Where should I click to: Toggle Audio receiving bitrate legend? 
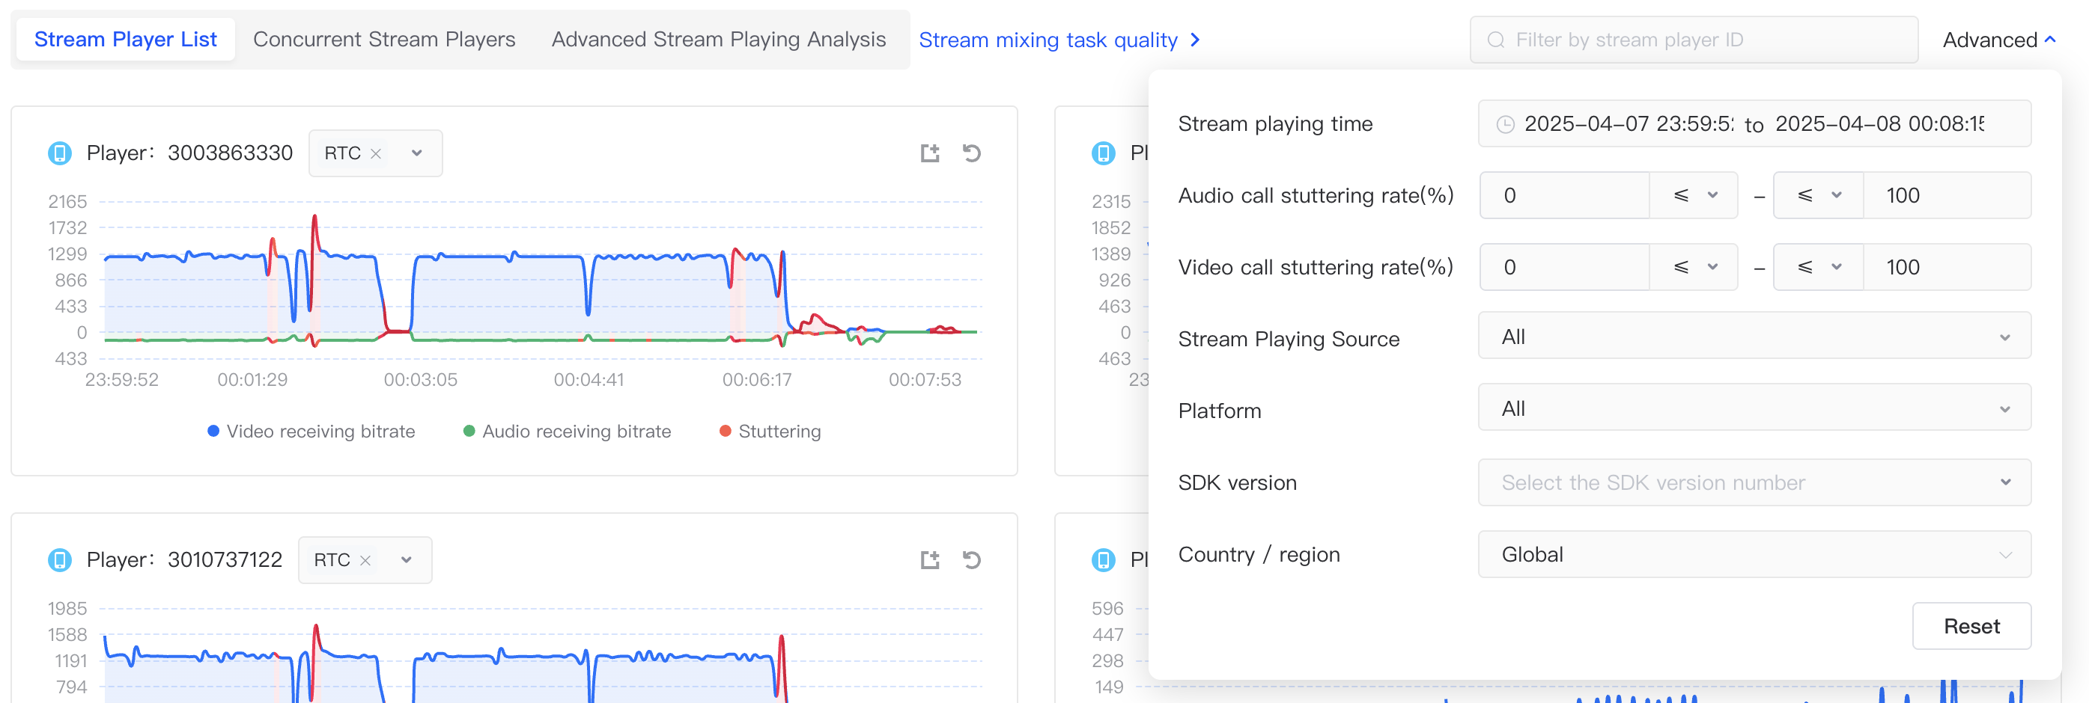pyautogui.click(x=567, y=431)
